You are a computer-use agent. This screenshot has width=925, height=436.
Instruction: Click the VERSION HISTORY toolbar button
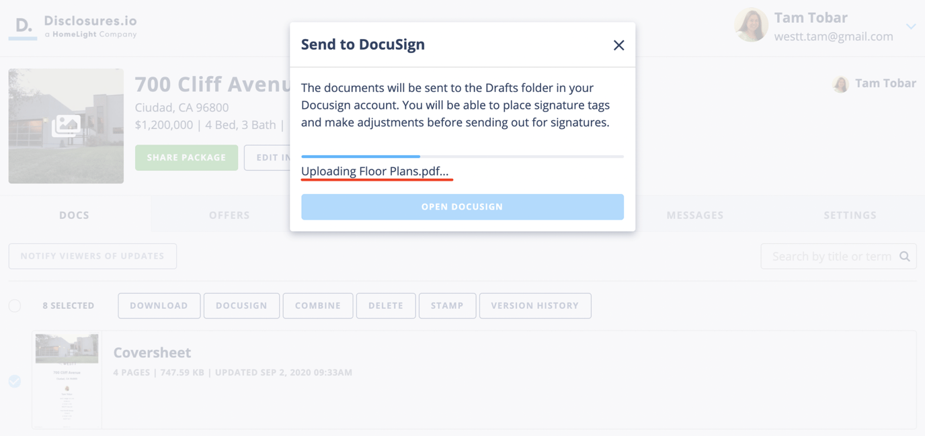[535, 306]
